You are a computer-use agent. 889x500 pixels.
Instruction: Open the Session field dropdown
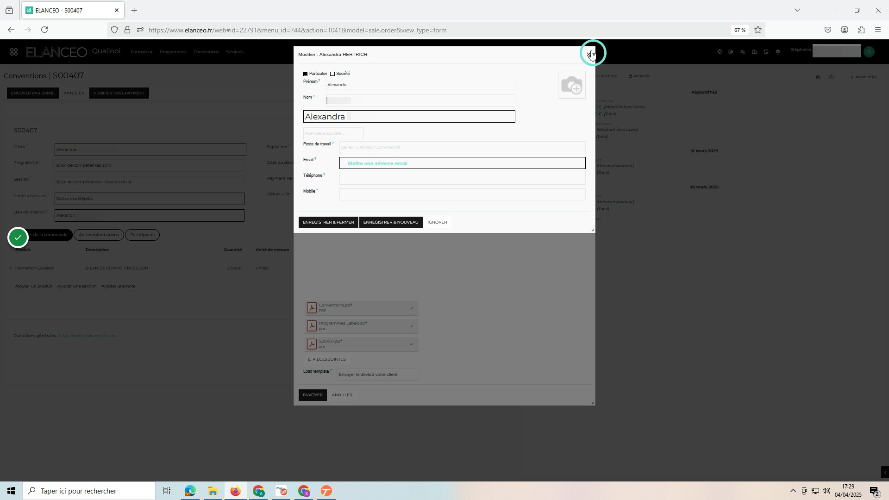(x=150, y=182)
